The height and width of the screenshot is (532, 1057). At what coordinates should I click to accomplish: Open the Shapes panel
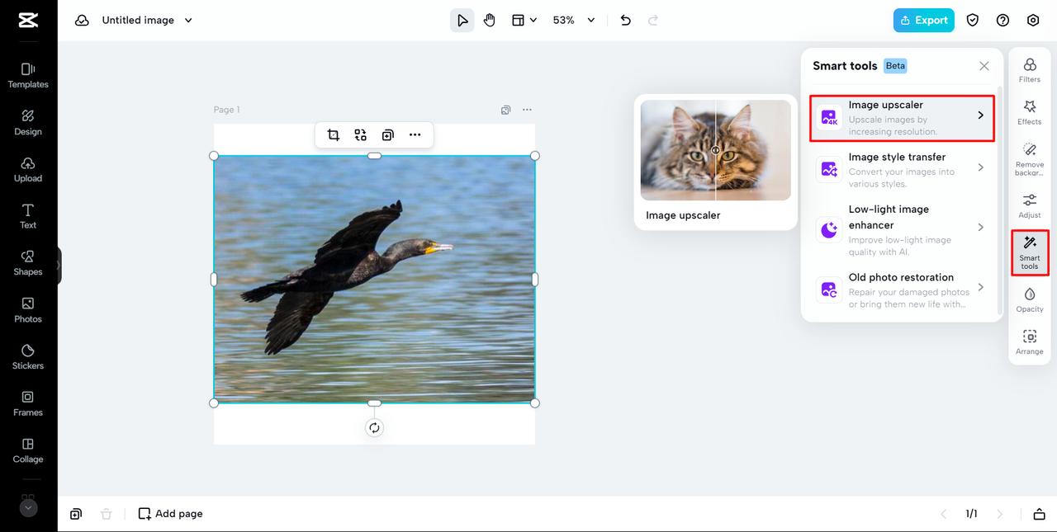[x=28, y=263]
